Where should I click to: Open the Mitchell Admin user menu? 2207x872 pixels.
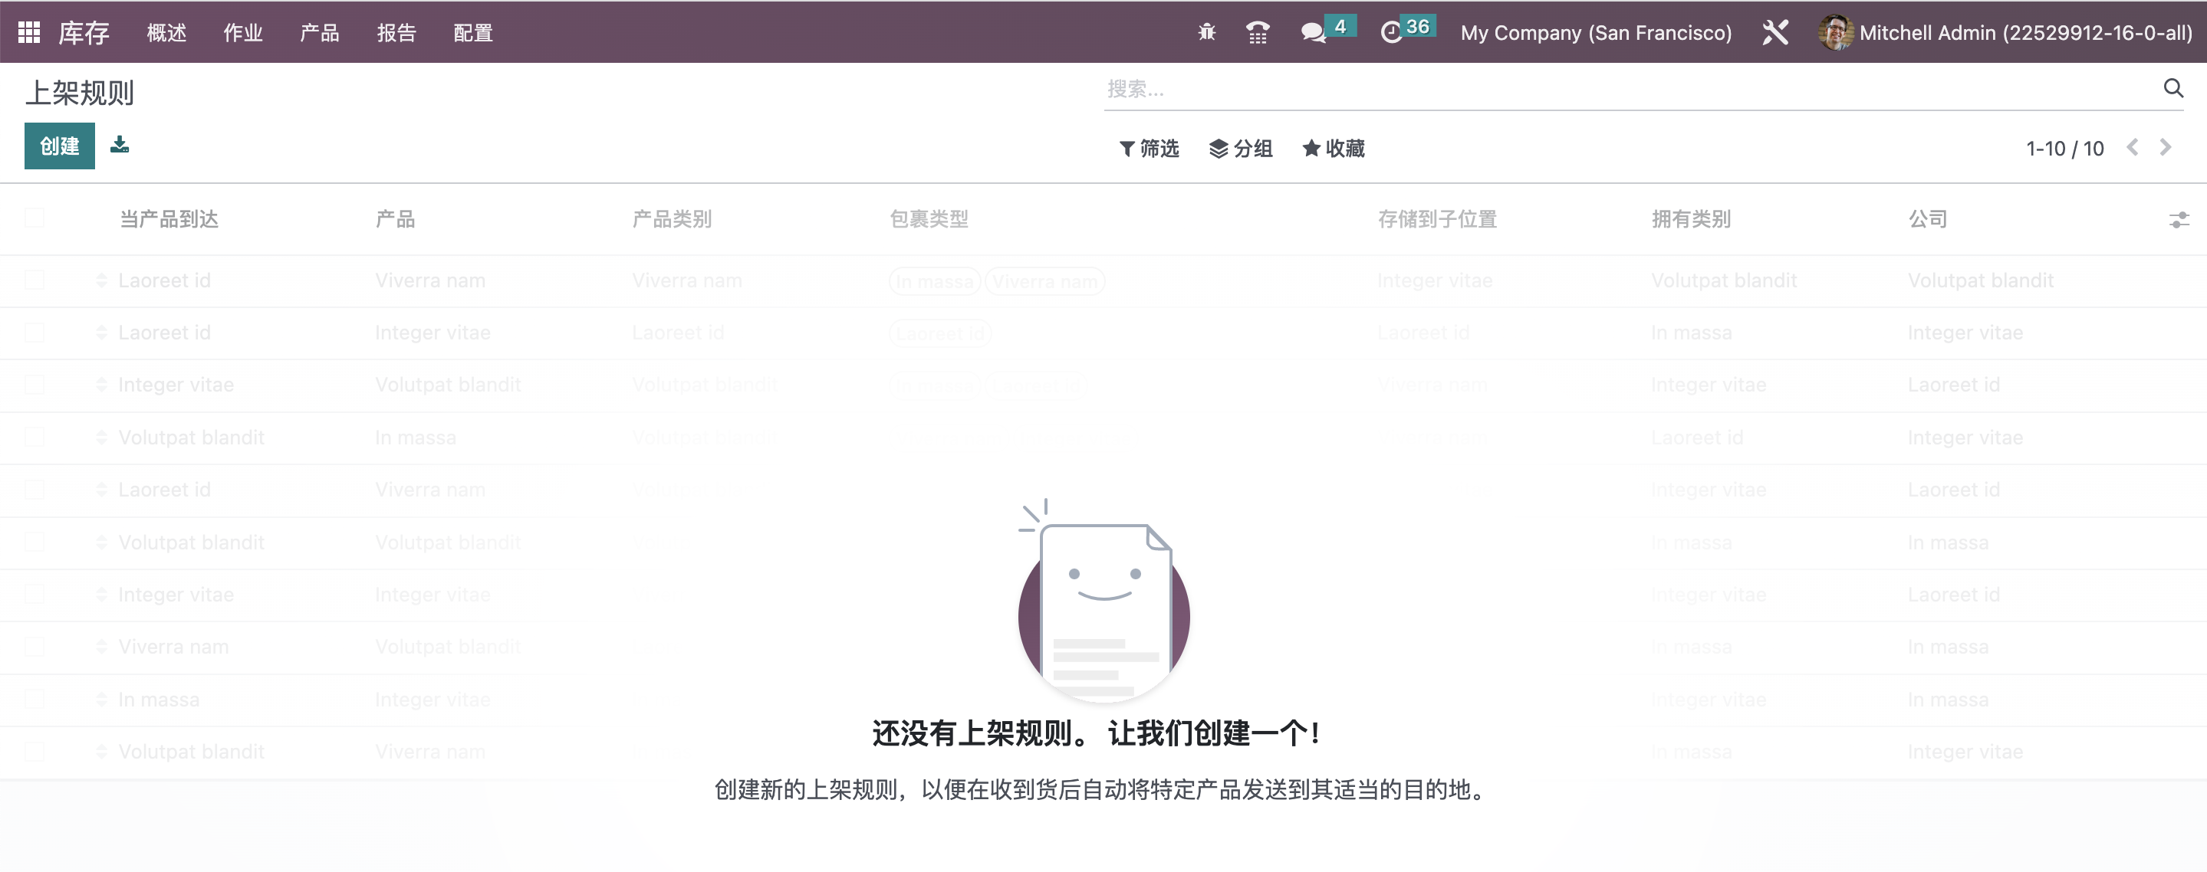tap(2005, 32)
